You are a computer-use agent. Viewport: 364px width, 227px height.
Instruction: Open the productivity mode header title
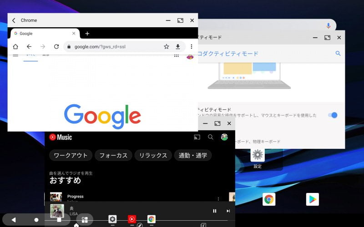pyautogui.click(x=228, y=54)
